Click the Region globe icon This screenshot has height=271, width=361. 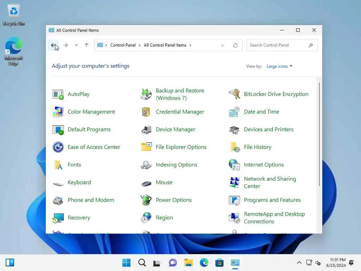(146, 218)
